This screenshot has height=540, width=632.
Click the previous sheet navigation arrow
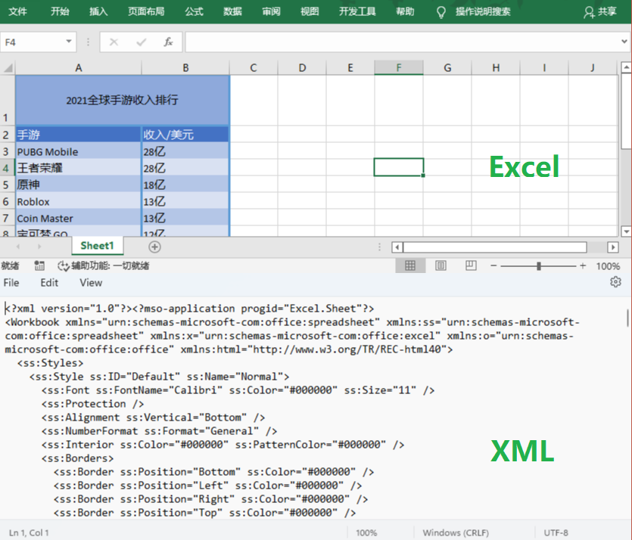click(x=17, y=247)
